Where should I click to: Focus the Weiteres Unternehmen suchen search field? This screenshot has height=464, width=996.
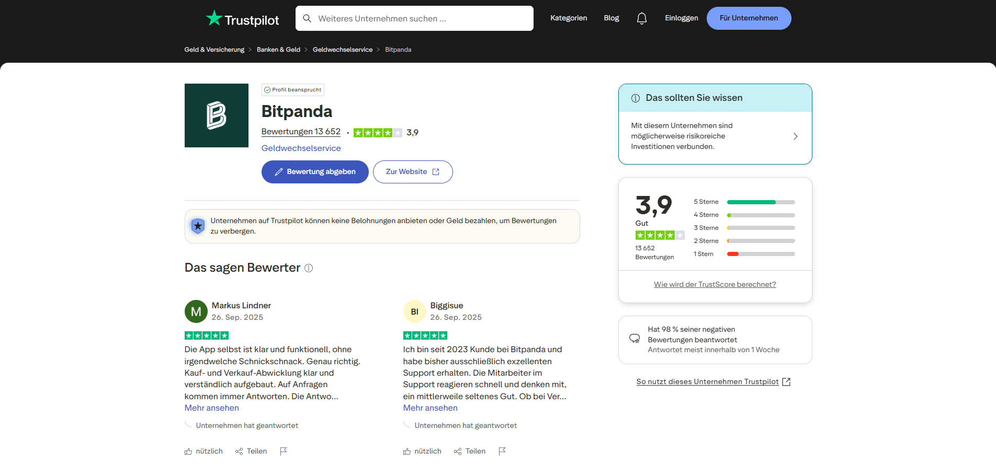(414, 18)
